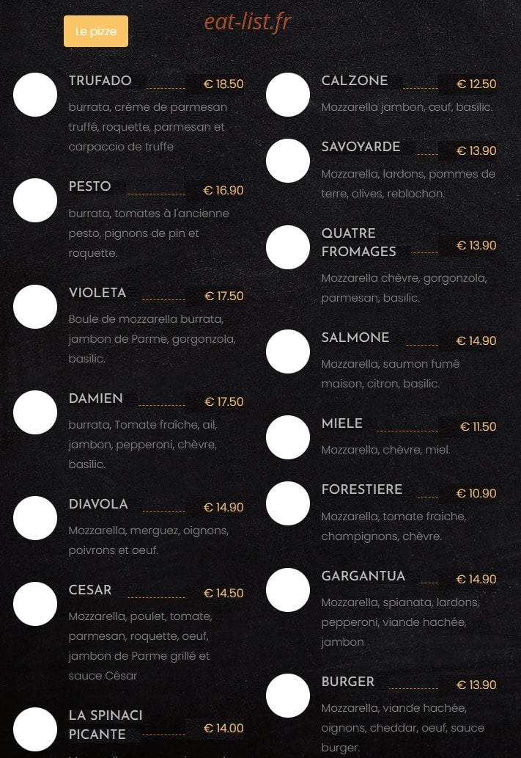Select the Diavola pizza image circle

point(34,518)
